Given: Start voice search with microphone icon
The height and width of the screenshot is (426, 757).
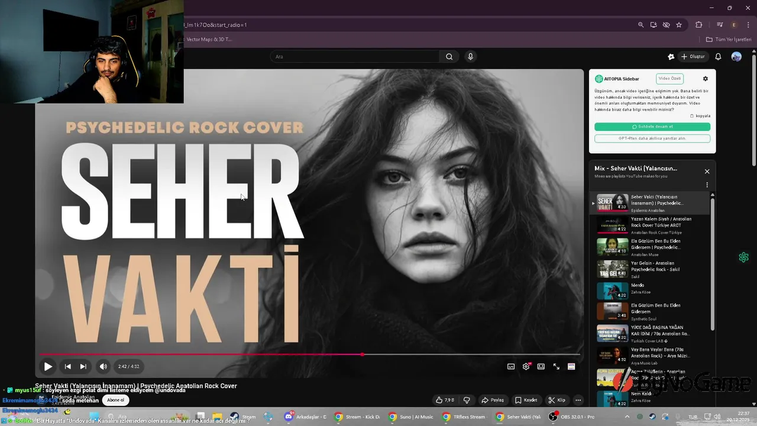Looking at the screenshot, I should [470, 57].
